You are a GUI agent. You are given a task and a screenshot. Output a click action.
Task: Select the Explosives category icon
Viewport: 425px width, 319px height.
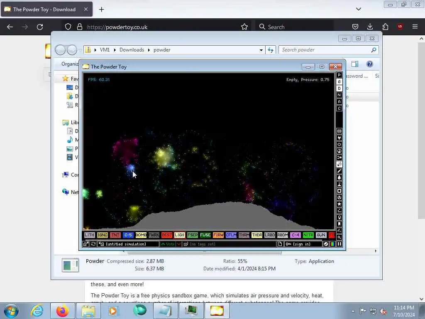[x=339, y=164]
